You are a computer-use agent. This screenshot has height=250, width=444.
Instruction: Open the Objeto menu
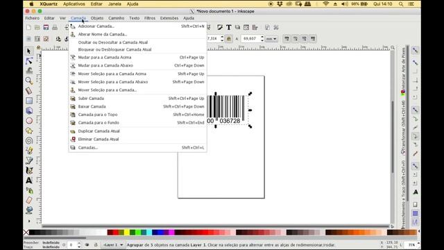pyautogui.click(x=97, y=18)
